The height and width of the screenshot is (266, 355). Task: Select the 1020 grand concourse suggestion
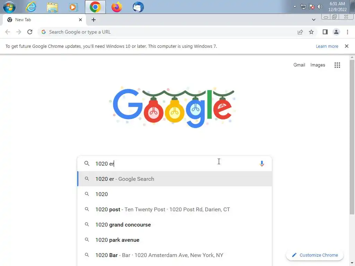point(175,224)
